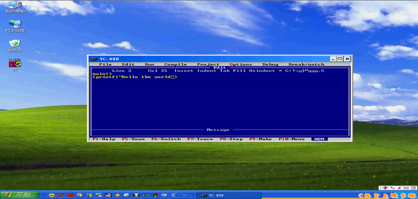Click the multi-window quick launch icon

tap(99, 196)
